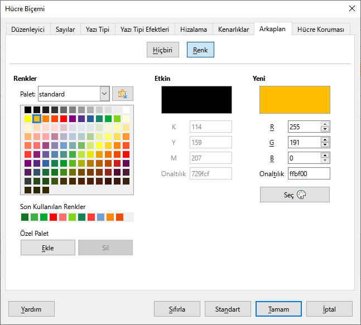Viewport: 361px width, 325px height.
Task: Increase the R value with up arrow
Action: click(325, 124)
